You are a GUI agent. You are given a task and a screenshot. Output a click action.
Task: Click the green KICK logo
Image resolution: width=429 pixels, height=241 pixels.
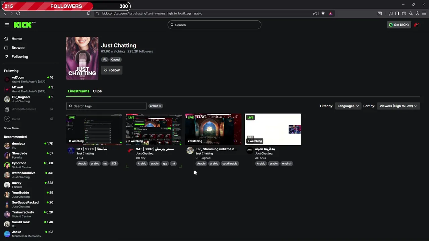coord(24,25)
